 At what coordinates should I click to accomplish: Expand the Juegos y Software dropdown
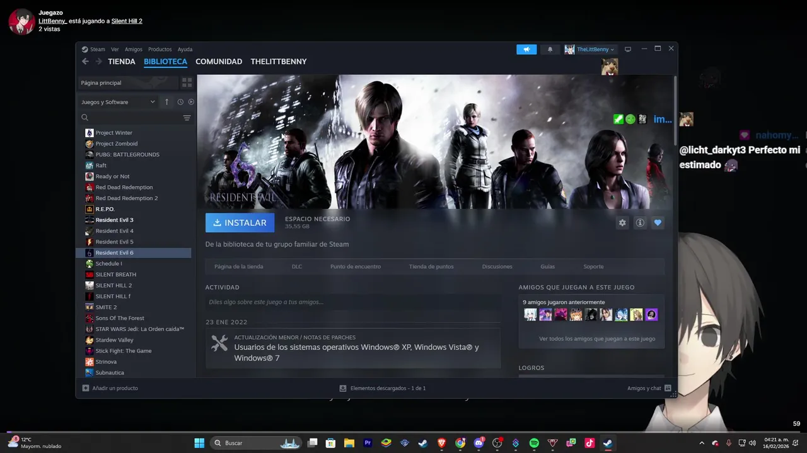coord(118,102)
